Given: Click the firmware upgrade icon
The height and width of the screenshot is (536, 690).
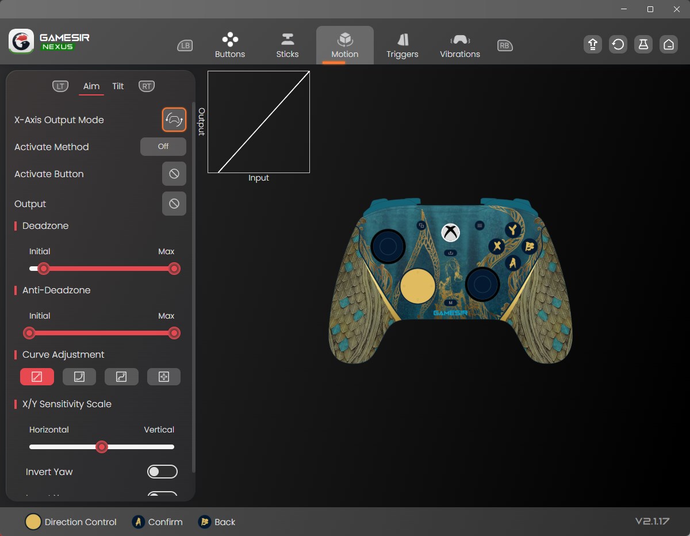Looking at the screenshot, I should click(592, 44).
